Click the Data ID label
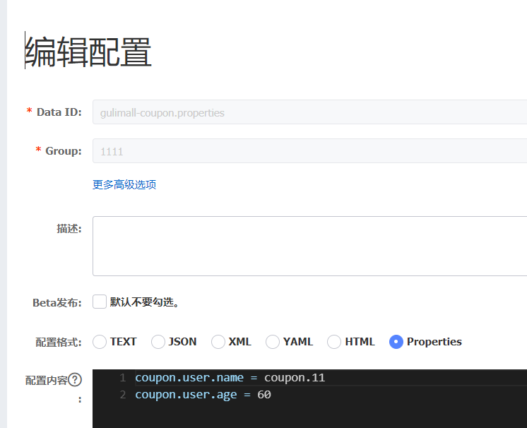Viewport: 527px width, 428px height. coord(59,112)
